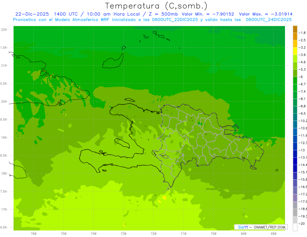Click the "-11.6" colorbar label
Image resolution: width=307 pixels, height=237 pixels.
tap(303, 136)
